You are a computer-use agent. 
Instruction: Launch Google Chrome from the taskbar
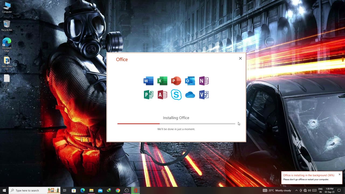pyautogui.click(x=118, y=190)
